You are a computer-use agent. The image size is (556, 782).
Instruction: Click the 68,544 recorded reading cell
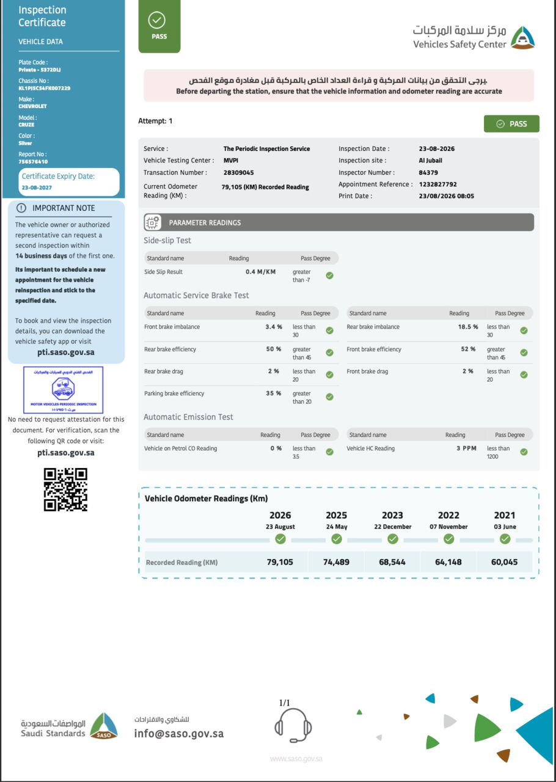(392, 562)
